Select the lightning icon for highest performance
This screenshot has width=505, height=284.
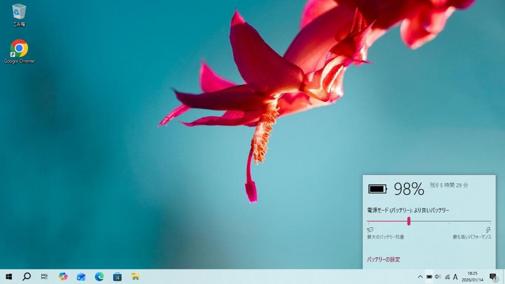[488, 229]
